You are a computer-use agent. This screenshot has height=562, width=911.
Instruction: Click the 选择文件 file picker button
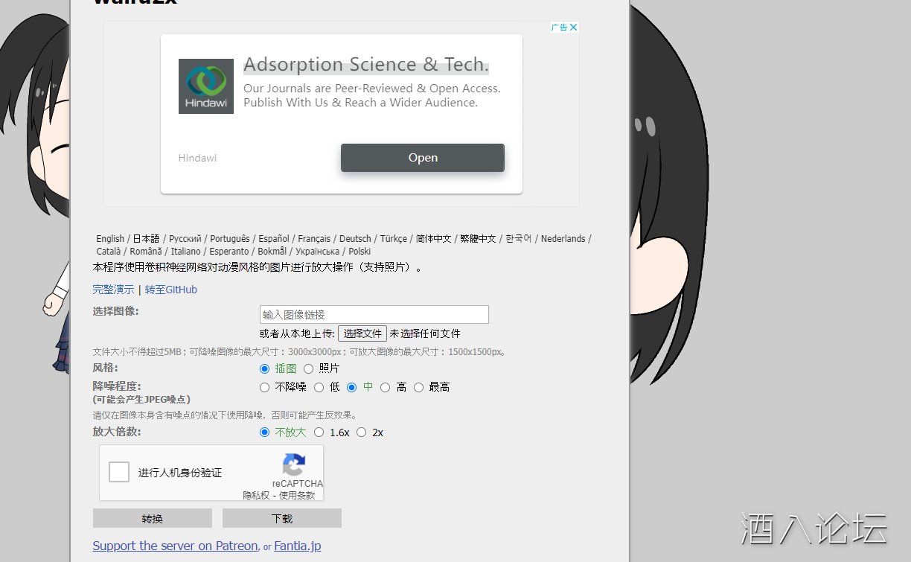coord(362,333)
